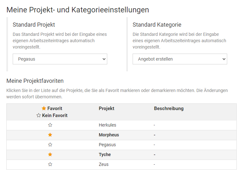Select the Herkules project name

[107, 125]
